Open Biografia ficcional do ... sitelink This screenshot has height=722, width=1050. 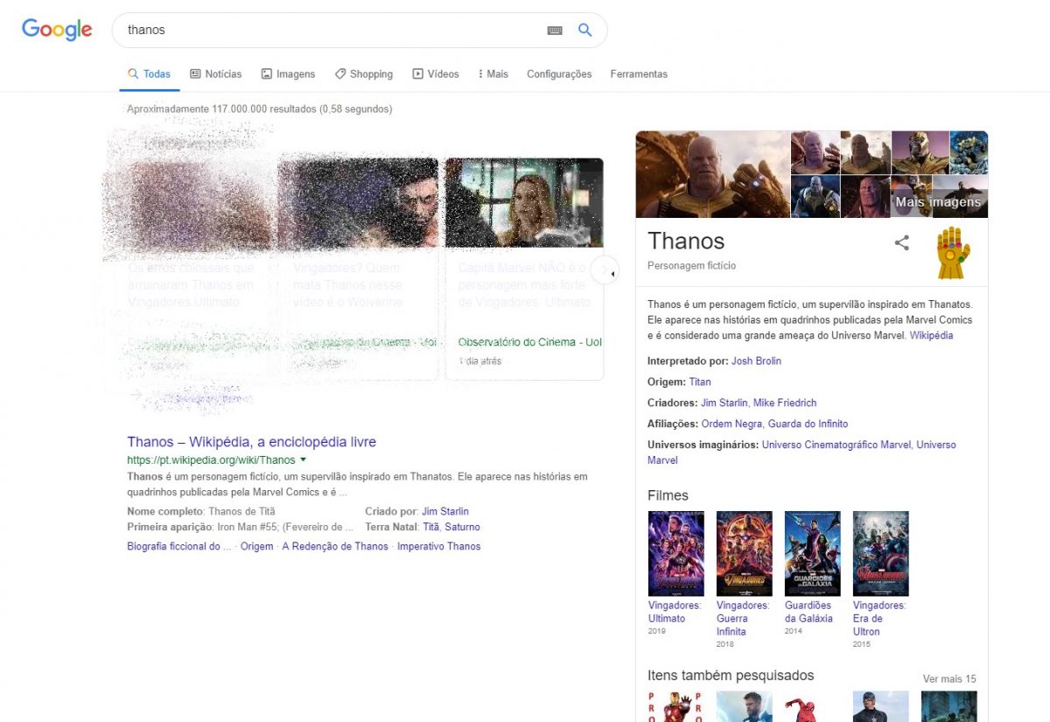click(179, 546)
